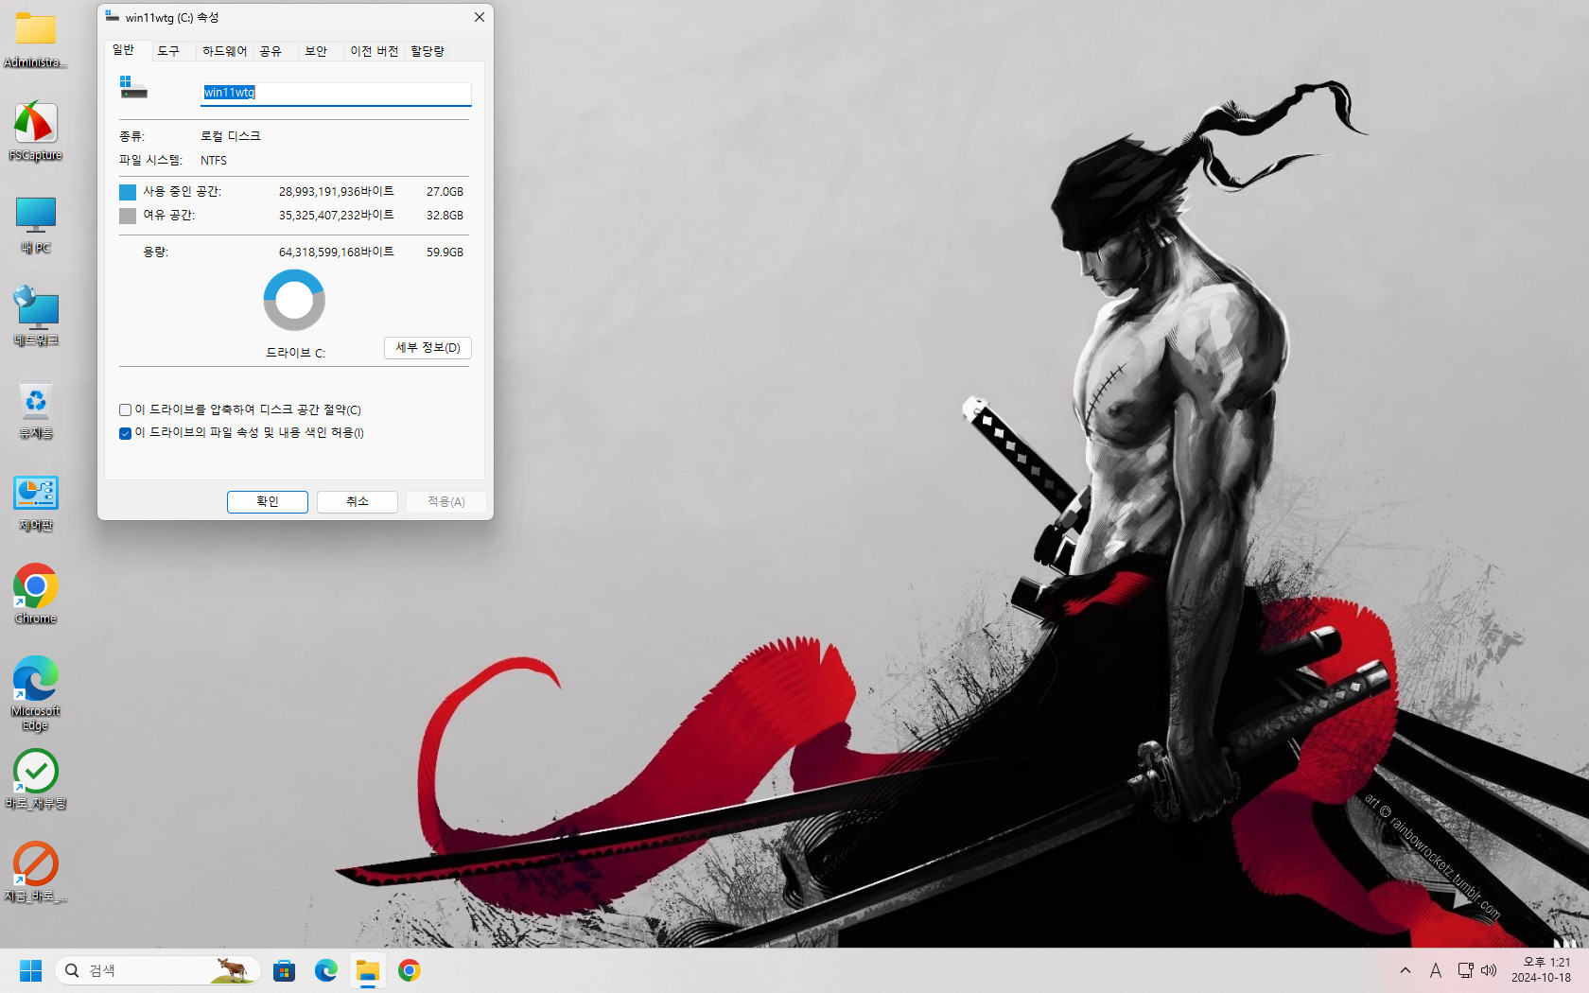
Task: Open the 지금_바로 prohibited-sign desktop shortcut
Action: [36, 872]
